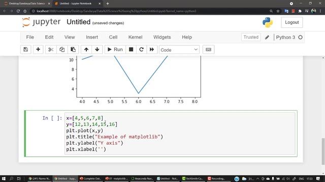Paste cells below icon
Viewport: 325px width, 182px height.
(73, 50)
